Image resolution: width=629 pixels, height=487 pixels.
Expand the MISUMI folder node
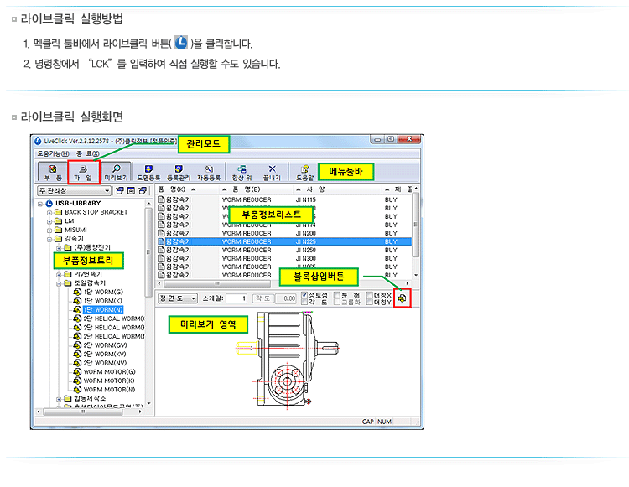coord(49,231)
